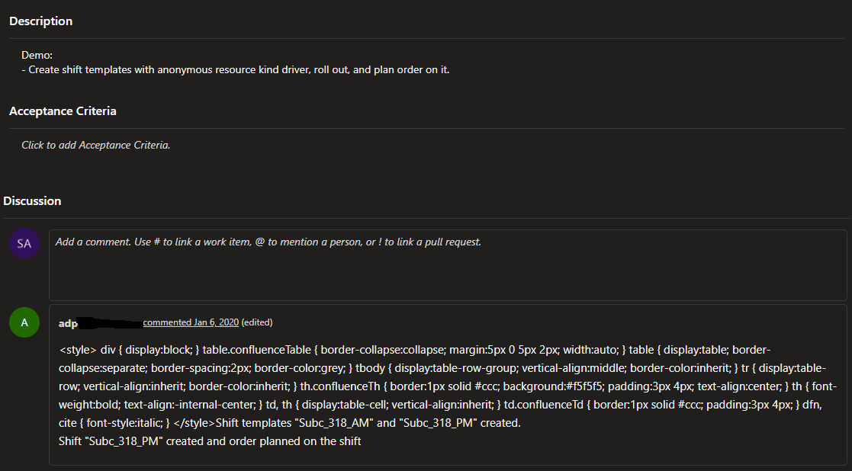Click the Description section header
Image resolution: width=852 pixels, height=471 pixels.
(40, 21)
